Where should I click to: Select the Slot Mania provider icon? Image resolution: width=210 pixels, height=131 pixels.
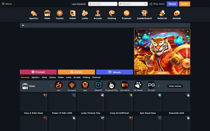(125, 85)
